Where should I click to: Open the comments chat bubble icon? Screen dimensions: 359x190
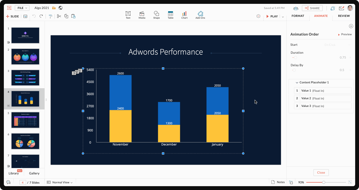[8, 182]
